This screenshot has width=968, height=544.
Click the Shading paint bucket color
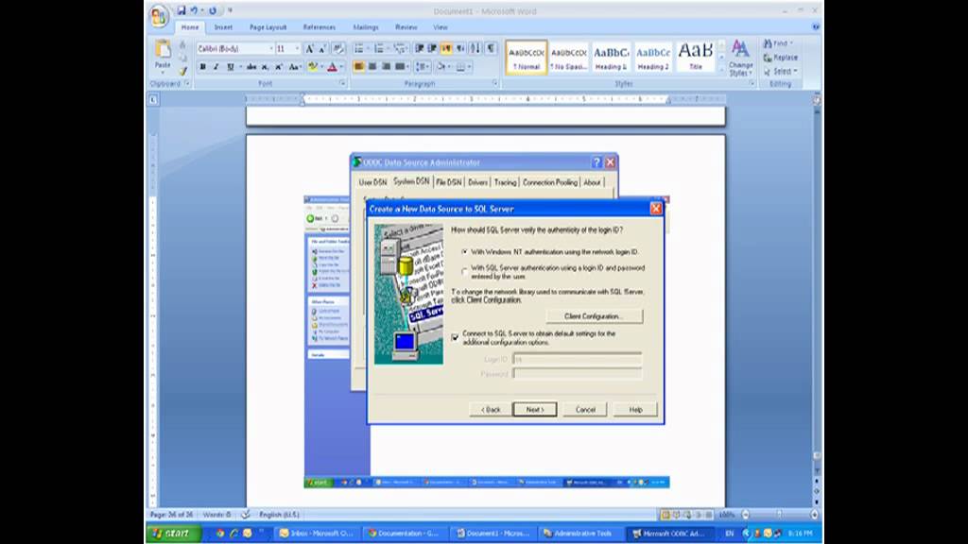pyautogui.click(x=440, y=67)
